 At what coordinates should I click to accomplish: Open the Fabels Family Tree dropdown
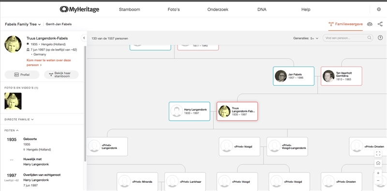tap(23, 24)
